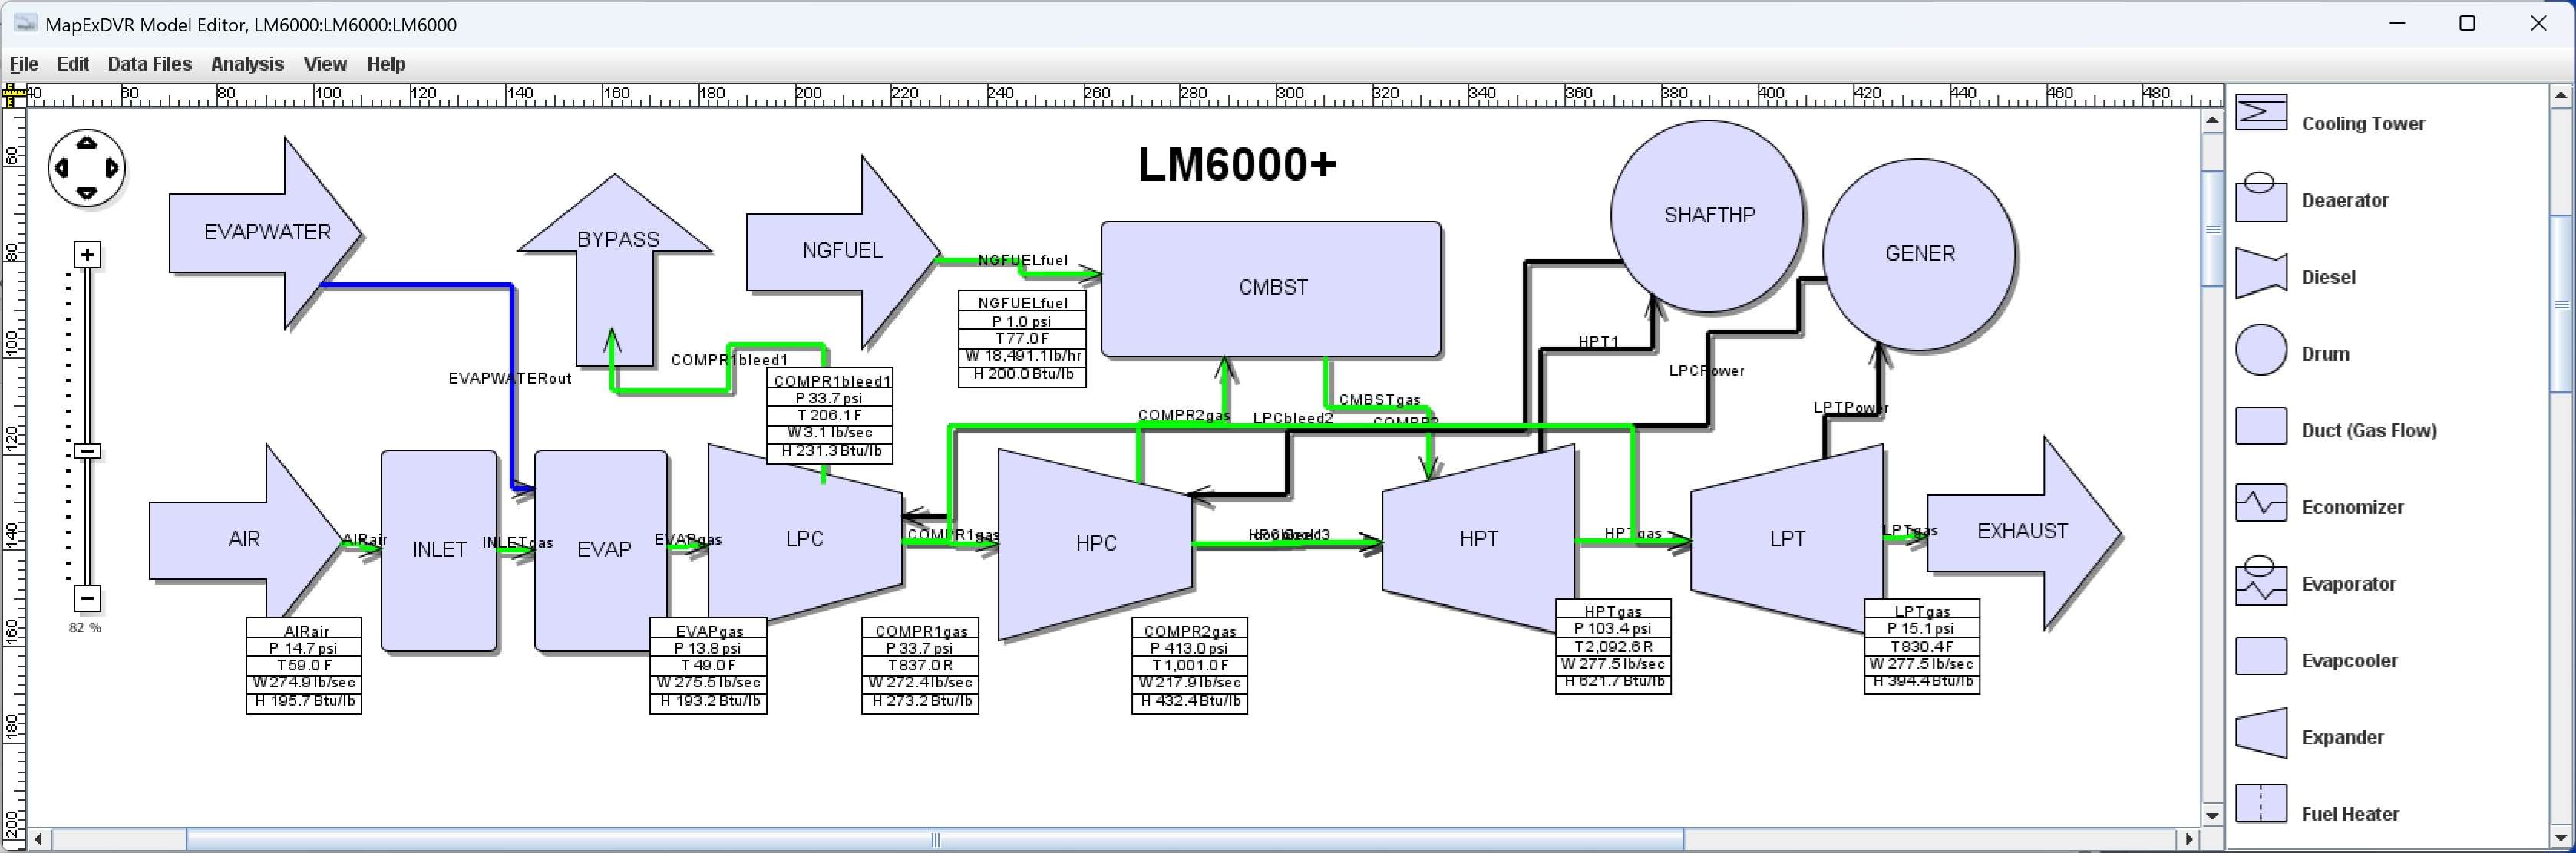Click the LPTgas stream data table

pos(1922,646)
